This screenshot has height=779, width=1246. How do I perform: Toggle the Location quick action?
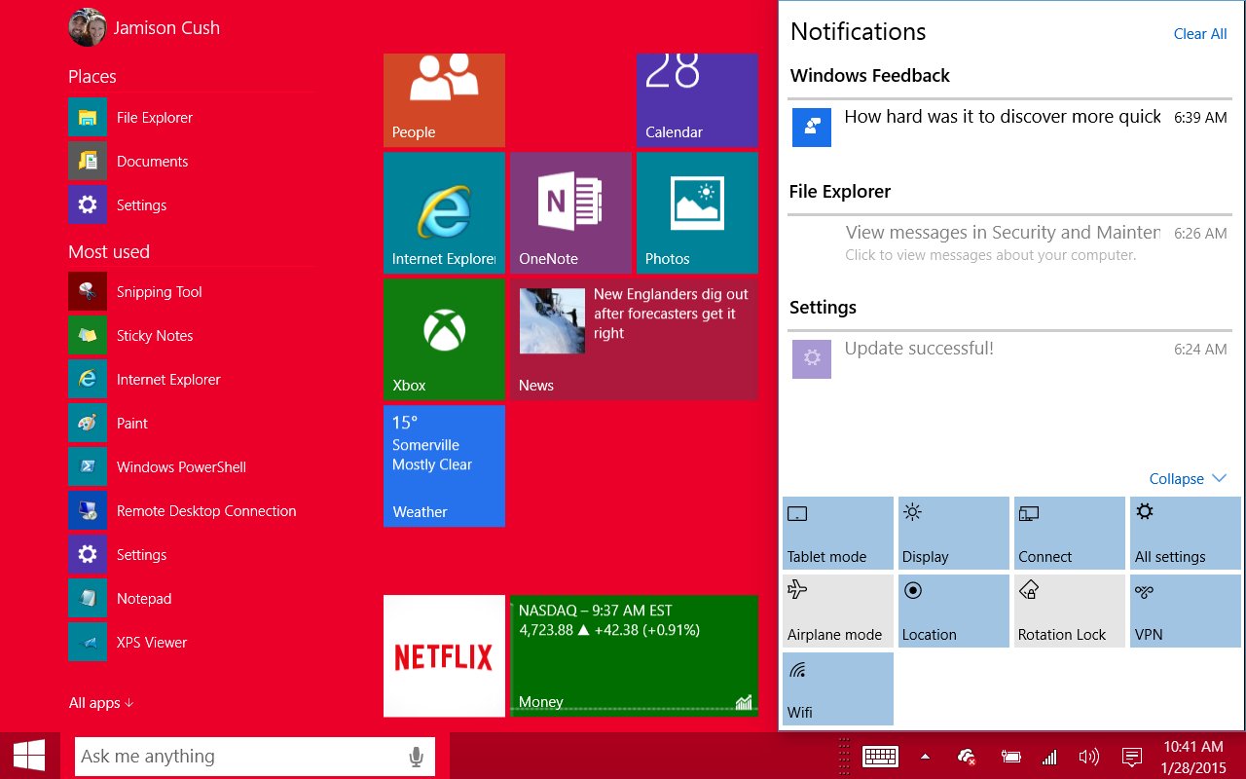(x=954, y=612)
